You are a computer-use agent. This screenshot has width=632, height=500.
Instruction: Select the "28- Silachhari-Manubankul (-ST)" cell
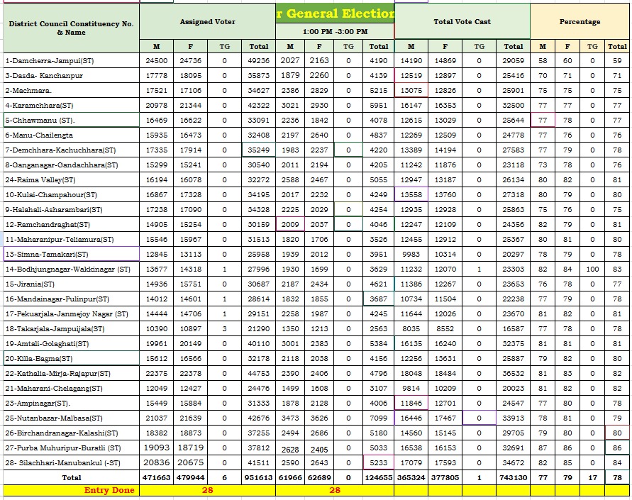click(x=70, y=463)
